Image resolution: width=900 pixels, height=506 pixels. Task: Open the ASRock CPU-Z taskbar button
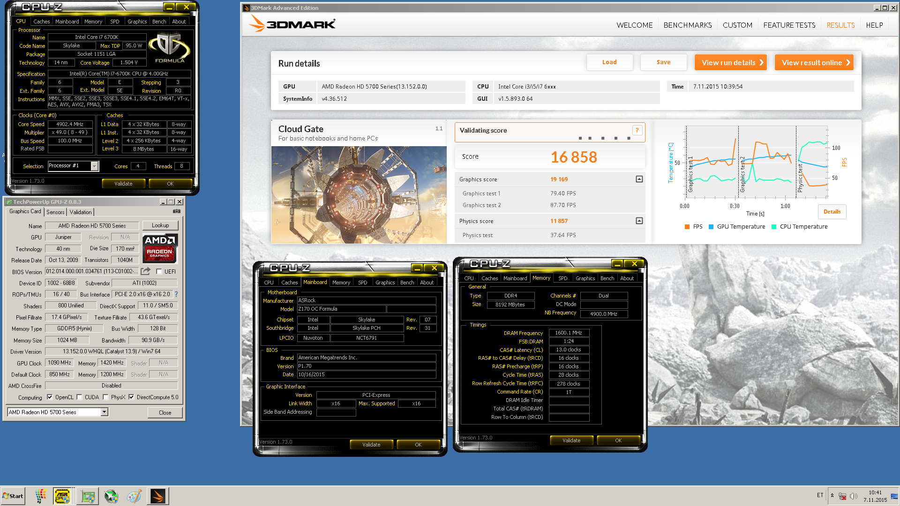click(62, 496)
